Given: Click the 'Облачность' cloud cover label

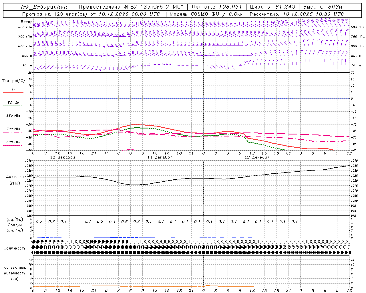Looking at the screenshot, I should (15, 248).
